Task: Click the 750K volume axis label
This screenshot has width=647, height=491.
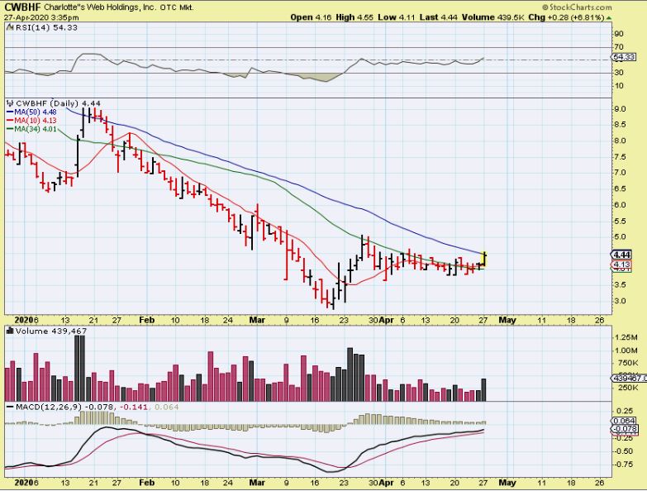Action: coord(627,363)
